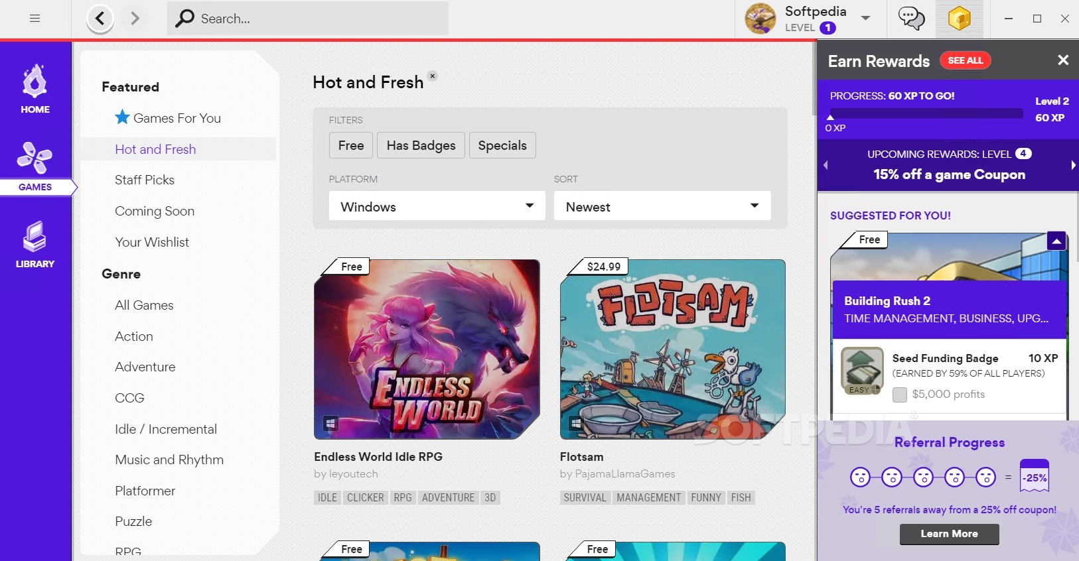Viewport: 1079px width, 561px height.
Task: Toggle the Specials filter
Action: (x=502, y=145)
